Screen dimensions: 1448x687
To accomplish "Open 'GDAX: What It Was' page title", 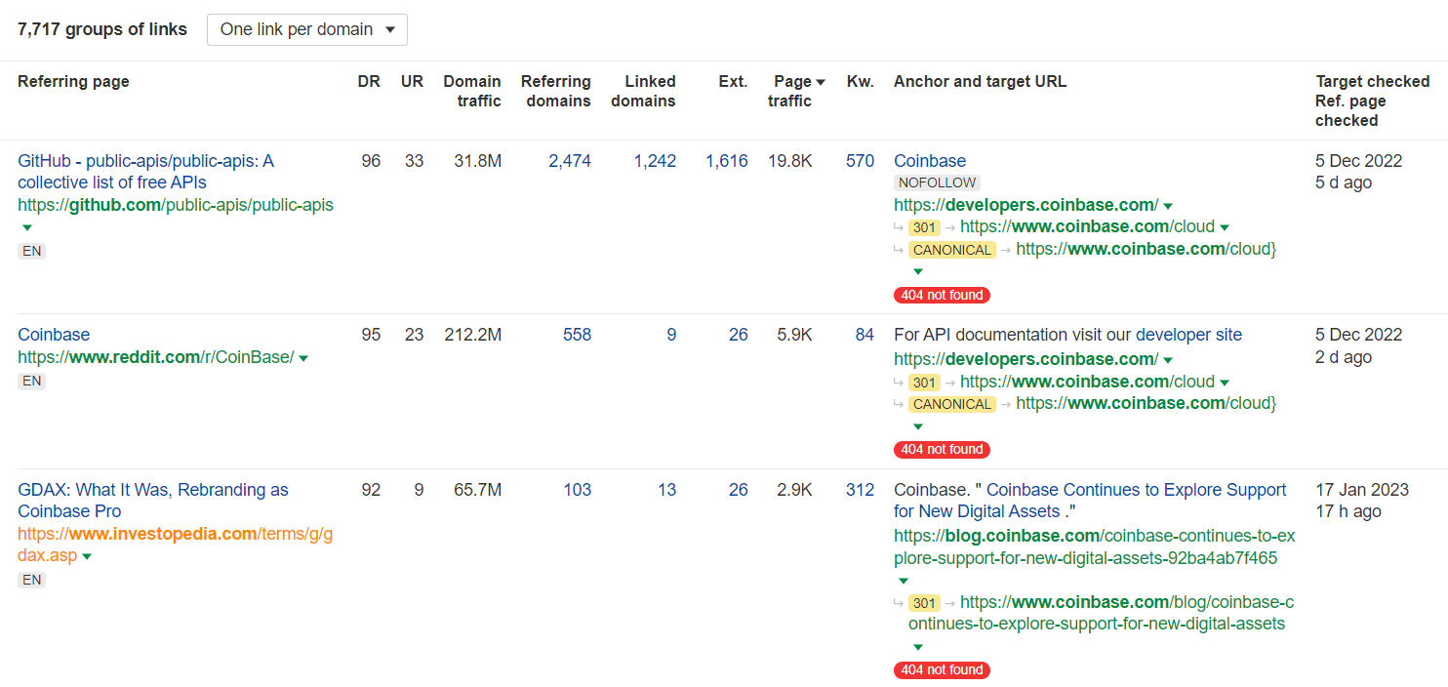I will 153,501.
